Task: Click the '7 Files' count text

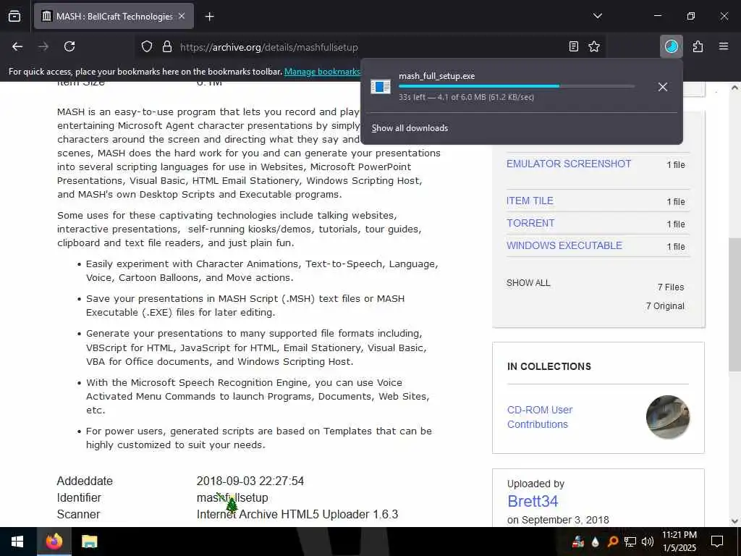Action: 671,287
